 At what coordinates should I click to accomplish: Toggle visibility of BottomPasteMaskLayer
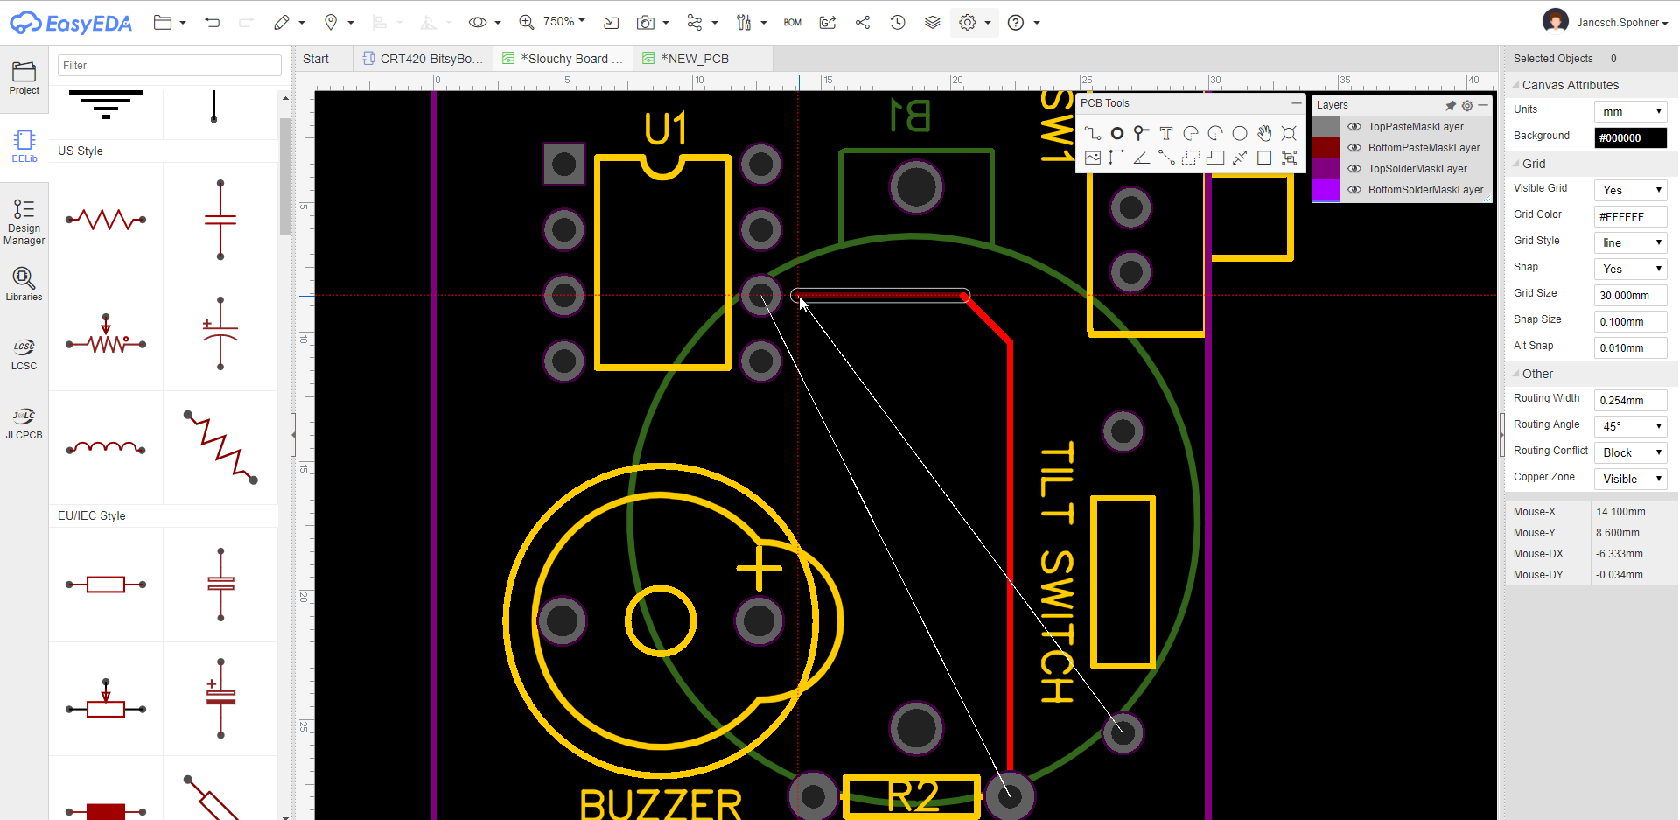click(x=1354, y=147)
